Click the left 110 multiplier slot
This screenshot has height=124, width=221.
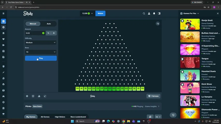tap(77, 89)
